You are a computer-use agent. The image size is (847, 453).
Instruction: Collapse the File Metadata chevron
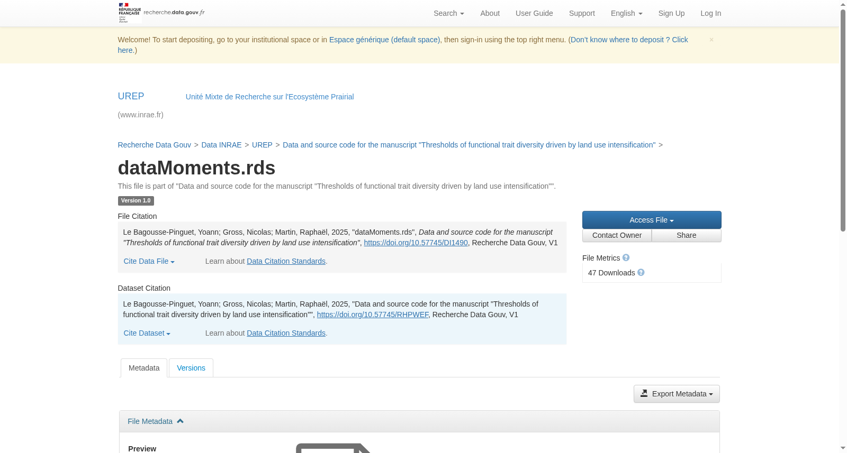(x=180, y=421)
